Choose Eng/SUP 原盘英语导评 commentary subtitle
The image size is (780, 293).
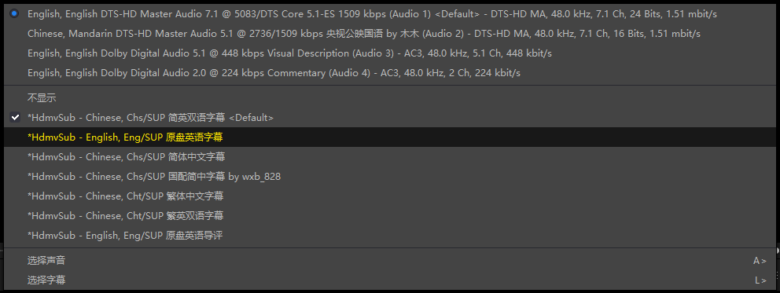[x=389, y=236]
